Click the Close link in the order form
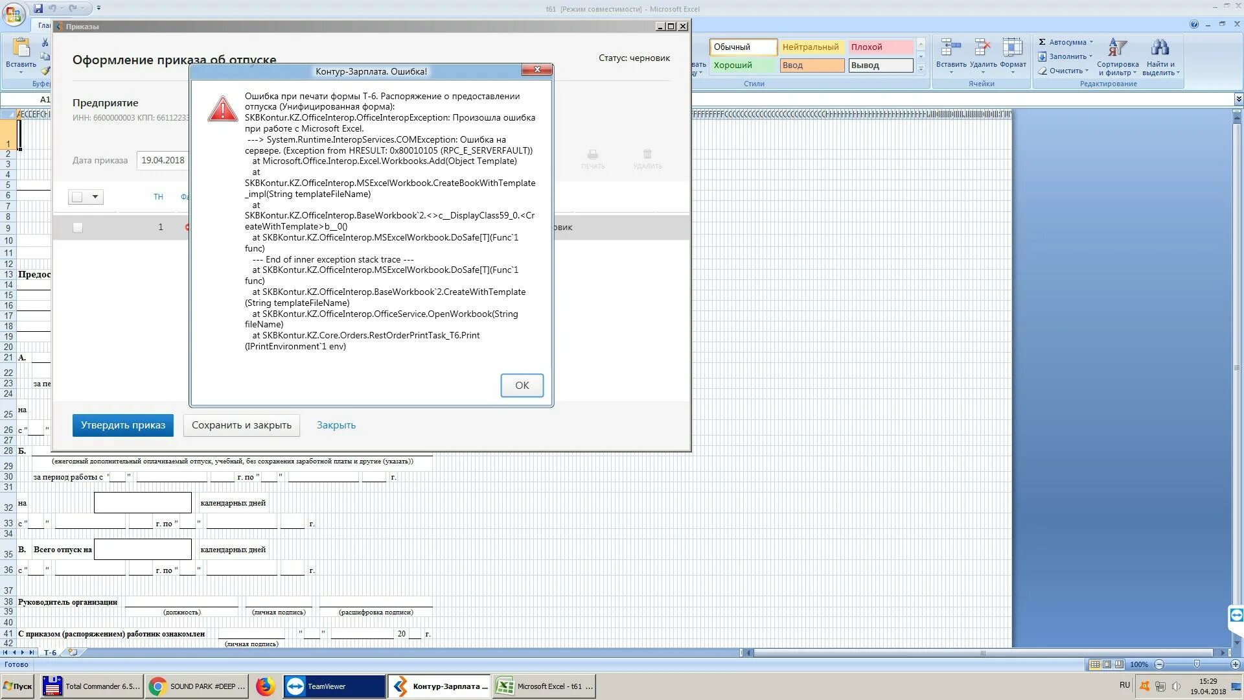 point(336,425)
